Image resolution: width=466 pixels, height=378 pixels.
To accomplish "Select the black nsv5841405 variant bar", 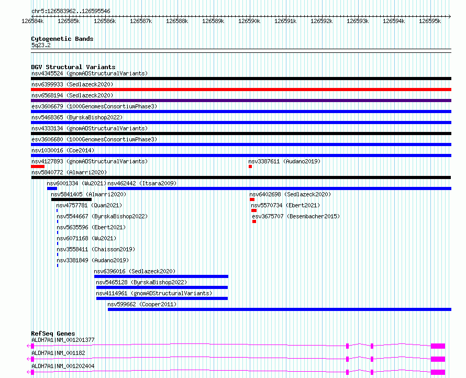I will click(x=71, y=199).
